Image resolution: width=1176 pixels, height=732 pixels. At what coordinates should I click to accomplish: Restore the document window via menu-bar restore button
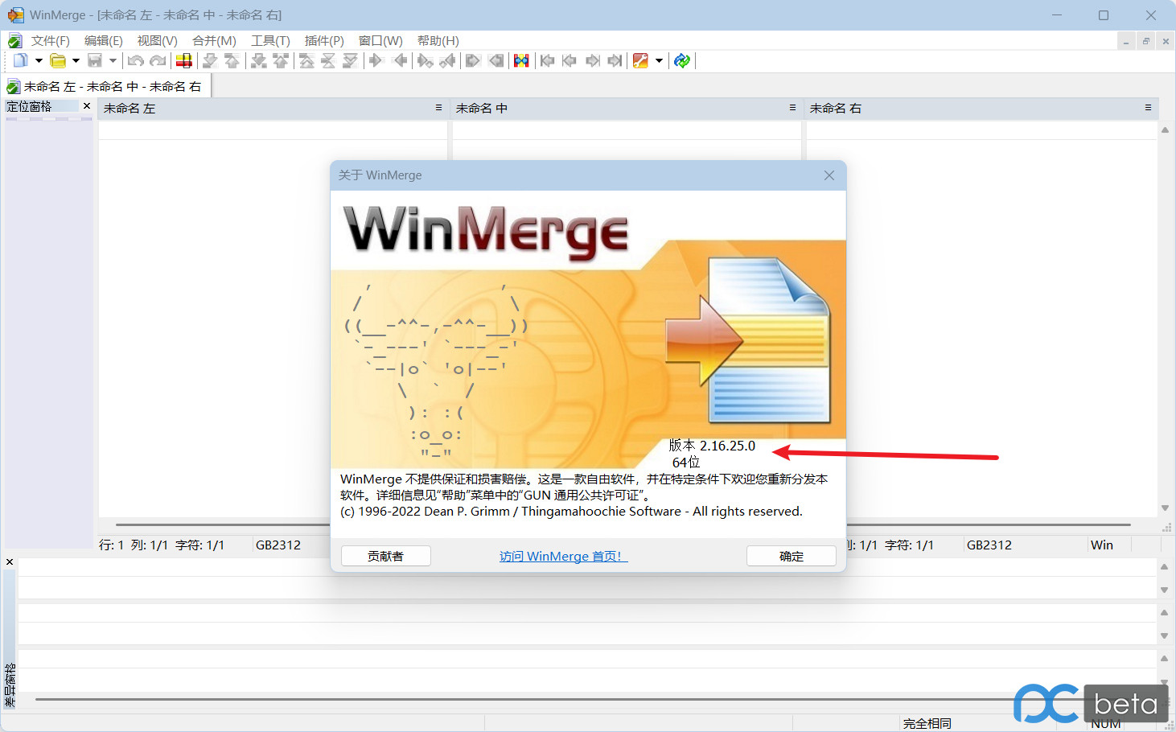click(1145, 41)
